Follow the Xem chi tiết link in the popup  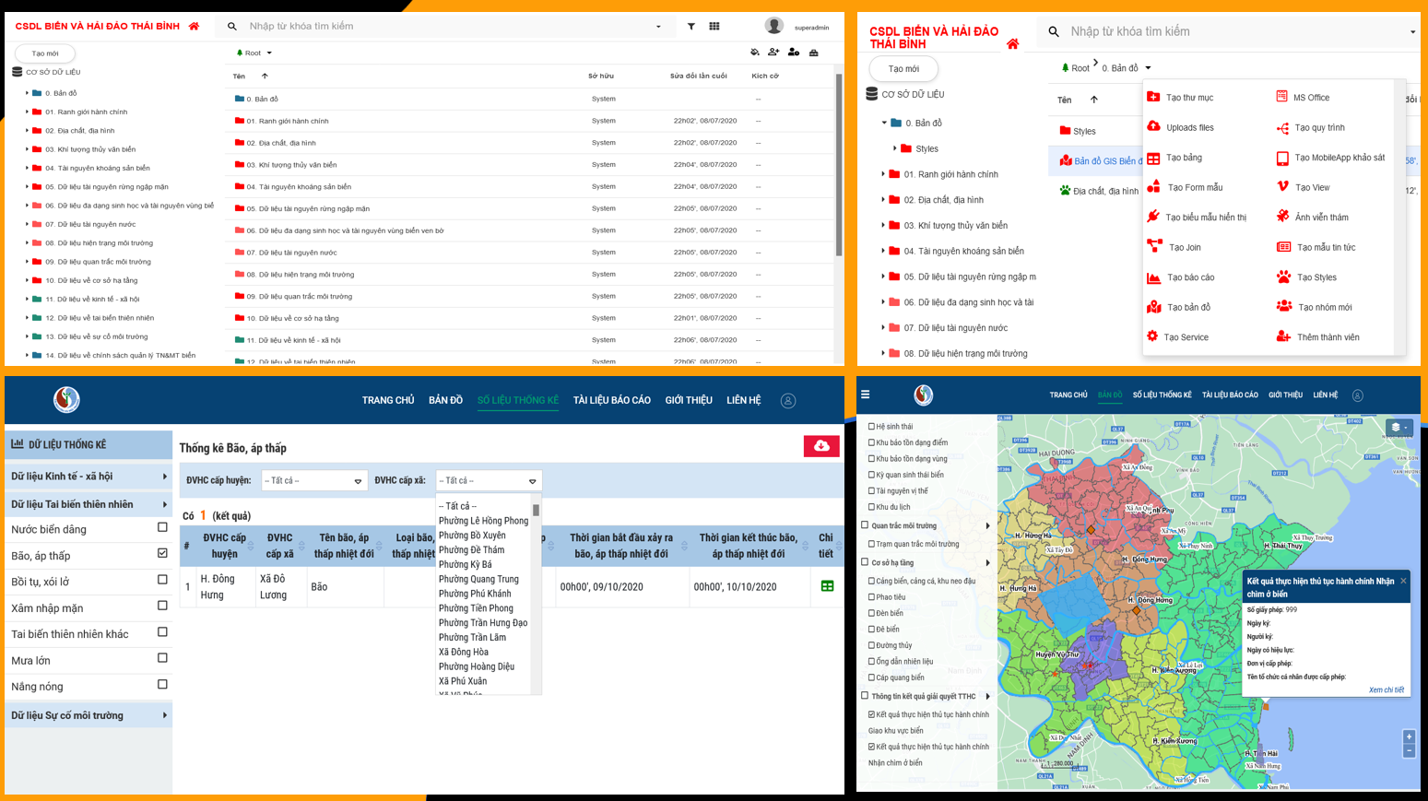(1386, 690)
